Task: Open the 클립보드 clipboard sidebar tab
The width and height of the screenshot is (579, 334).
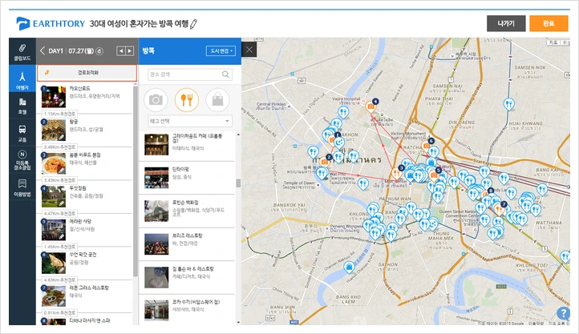Action: [x=22, y=51]
